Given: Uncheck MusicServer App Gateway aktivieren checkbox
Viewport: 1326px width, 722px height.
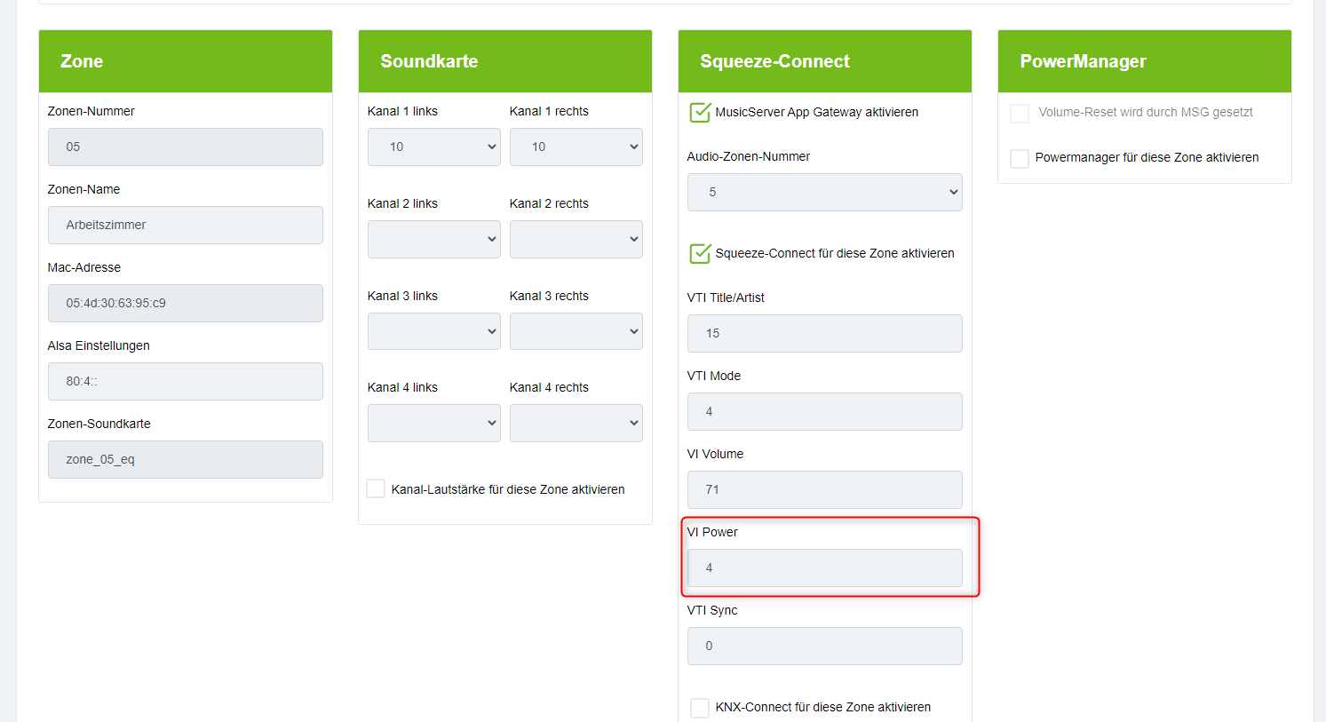Looking at the screenshot, I should click(x=700, y=113).
